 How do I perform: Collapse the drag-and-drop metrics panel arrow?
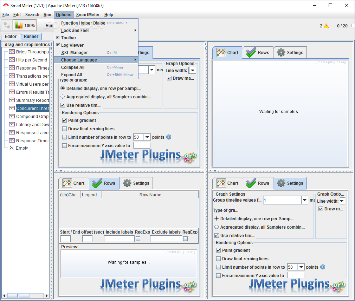(51, 44)
